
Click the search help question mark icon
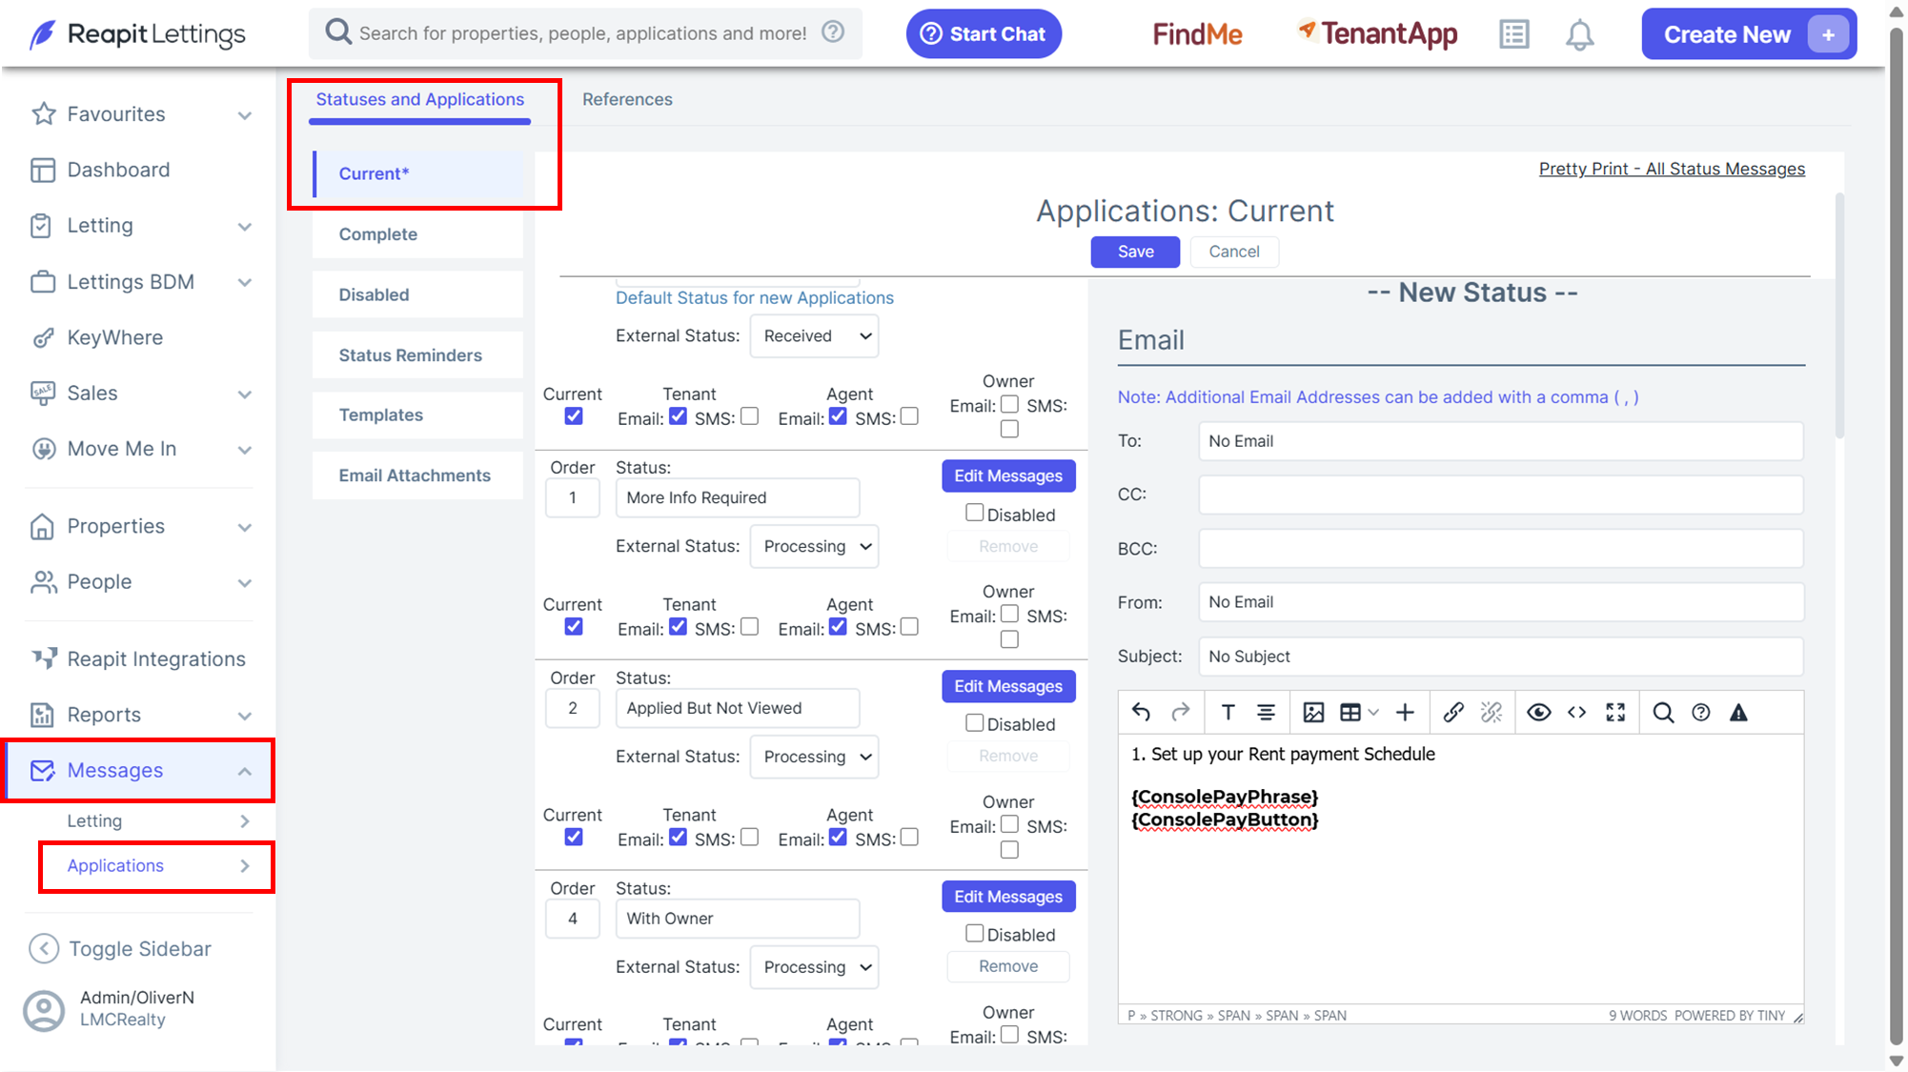pyautogui.click(x=833, y=32)
